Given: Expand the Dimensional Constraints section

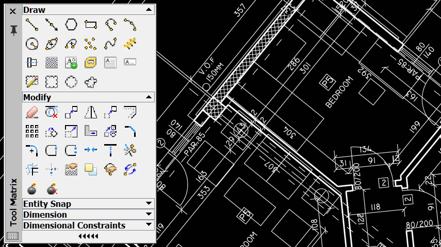Looking at the screenshot, I should pyautogui.click(x=149, y=225).
